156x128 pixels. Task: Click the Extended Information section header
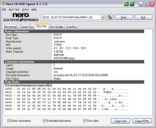pyautogui.click(x=74, y=62)
